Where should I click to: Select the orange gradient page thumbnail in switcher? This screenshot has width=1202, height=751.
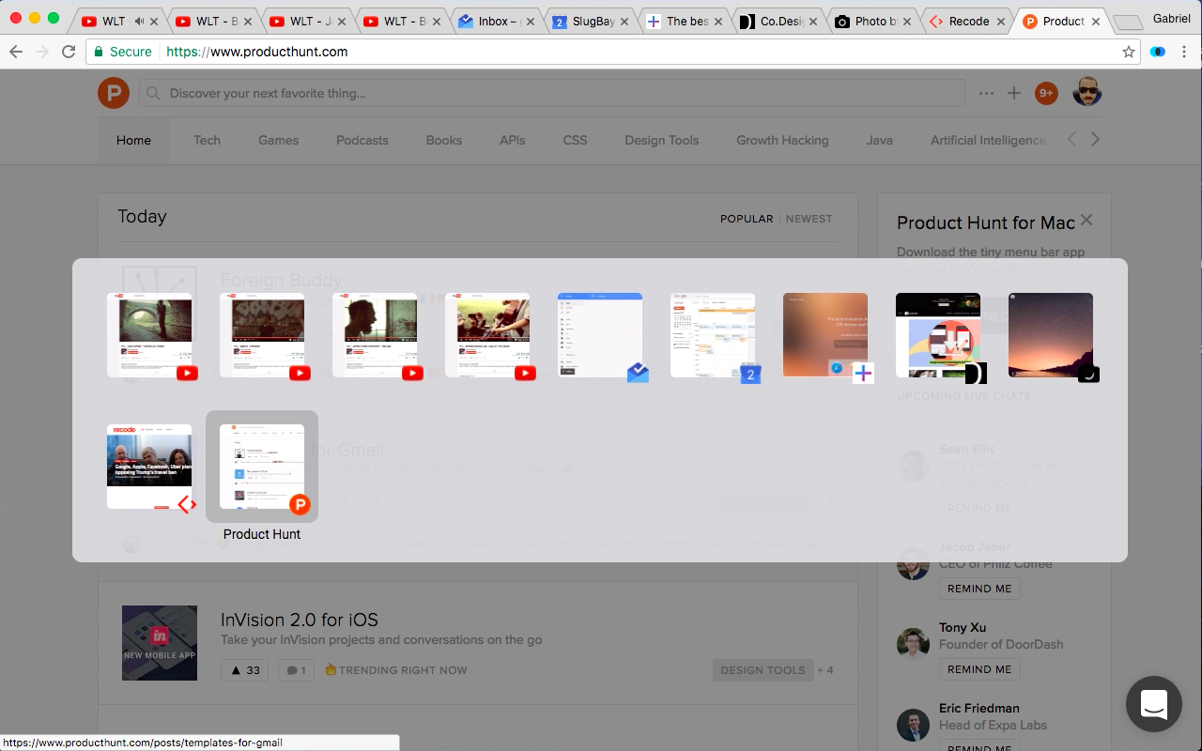825,335
